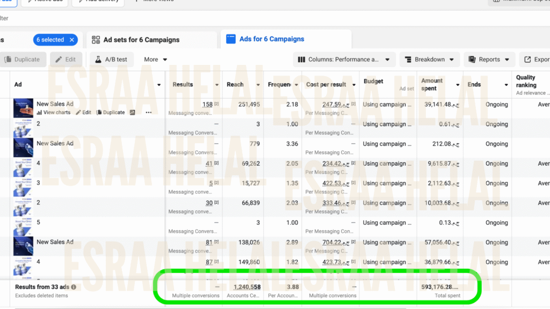Click the A/B test flask button

tap(111, 60)
